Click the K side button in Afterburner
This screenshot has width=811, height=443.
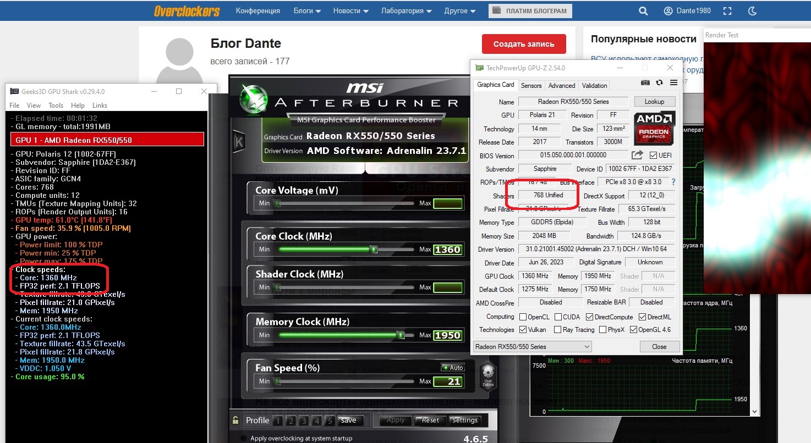pyautogui.click(x=239, y=140)
